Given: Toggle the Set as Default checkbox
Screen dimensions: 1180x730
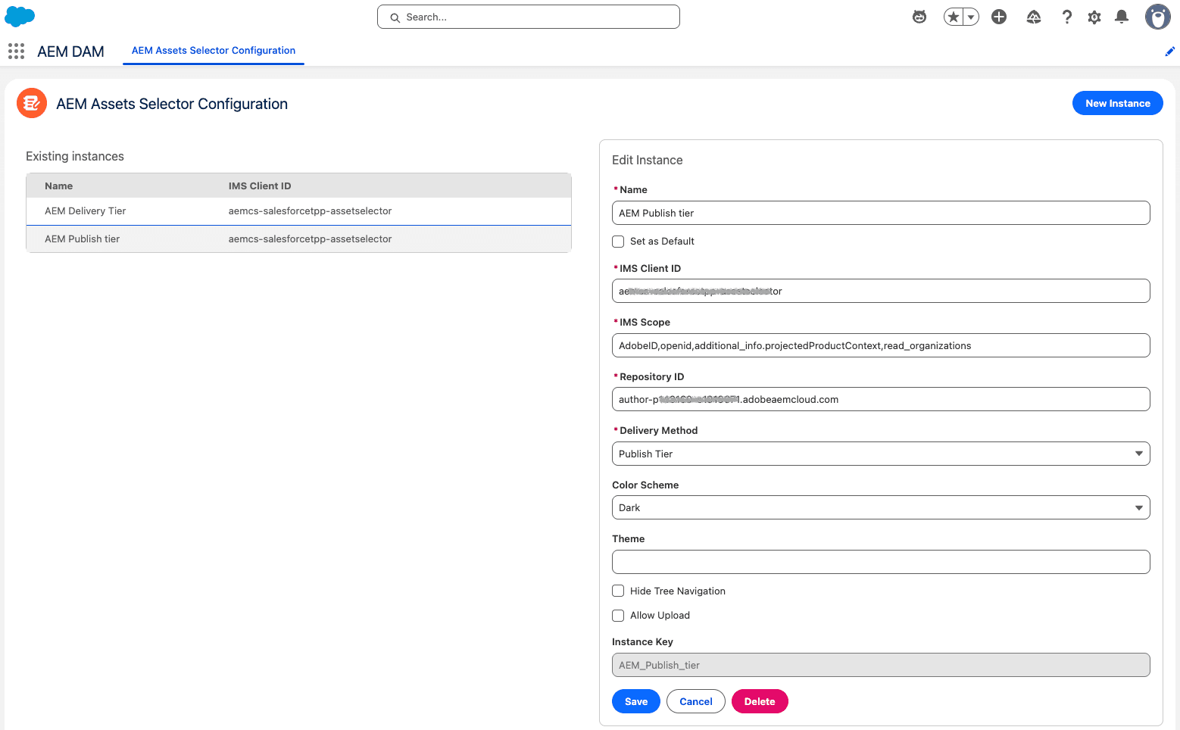Looking at the screenshot, I should [x=618, y=242].
